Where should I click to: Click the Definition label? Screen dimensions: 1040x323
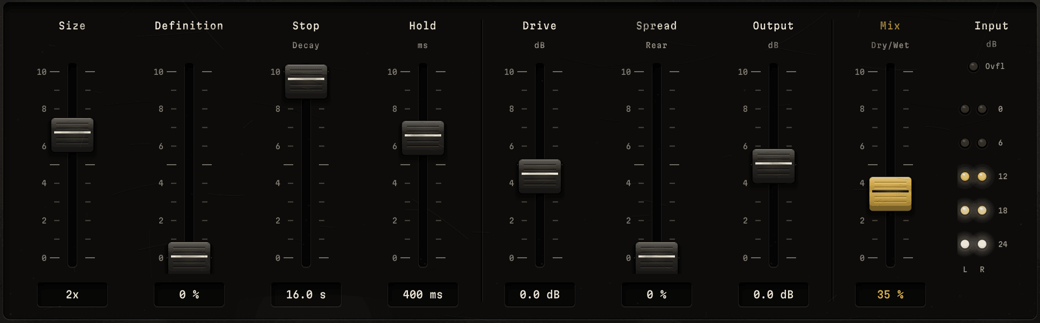189,26
